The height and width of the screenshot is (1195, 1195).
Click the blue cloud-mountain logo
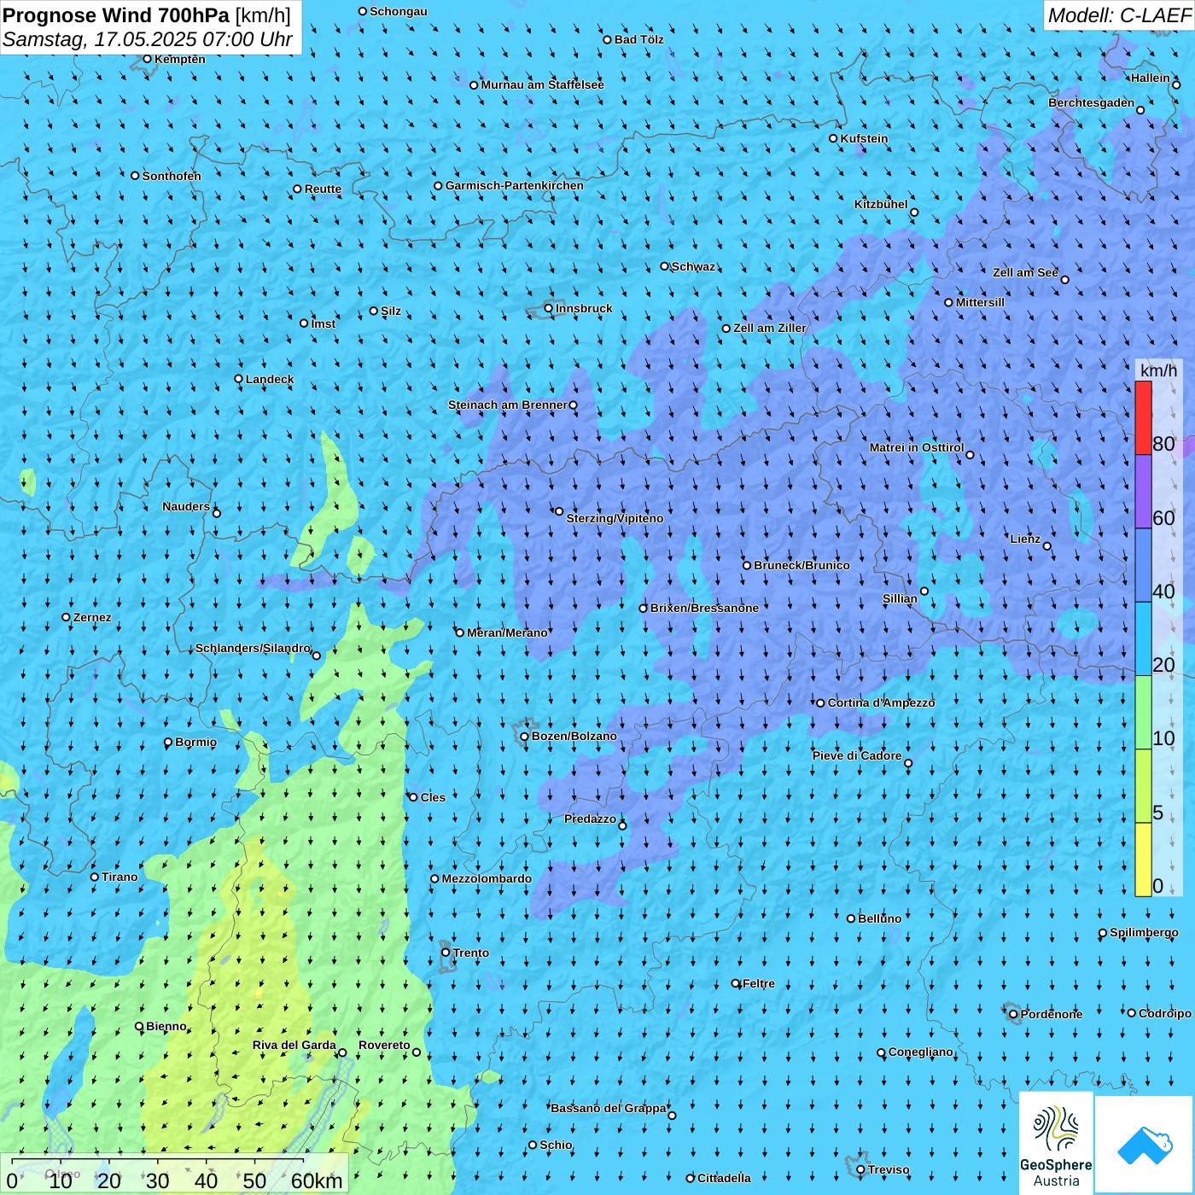(1144, 1145)
